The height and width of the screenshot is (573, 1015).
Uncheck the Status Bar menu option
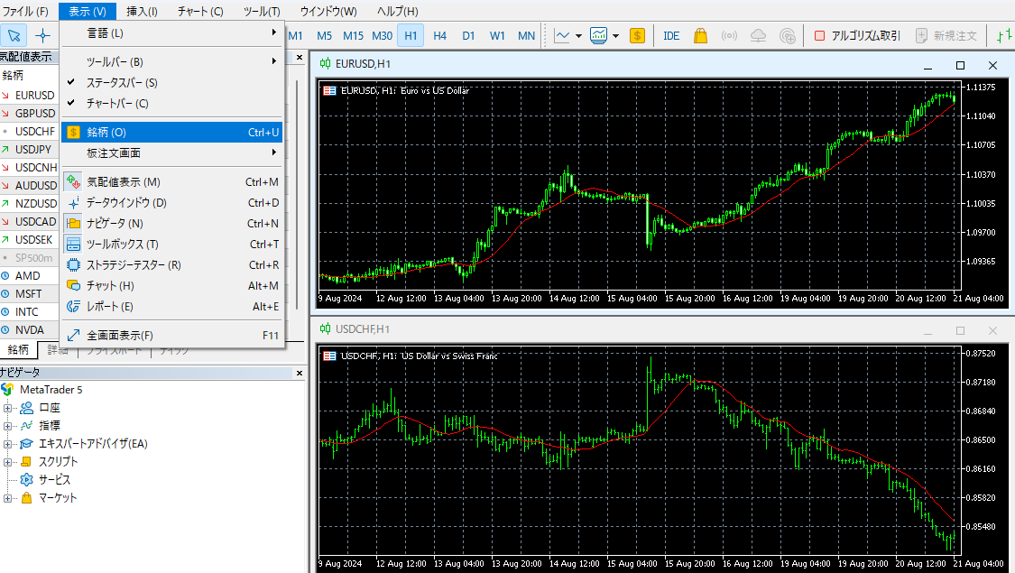[x=122, y=82]
